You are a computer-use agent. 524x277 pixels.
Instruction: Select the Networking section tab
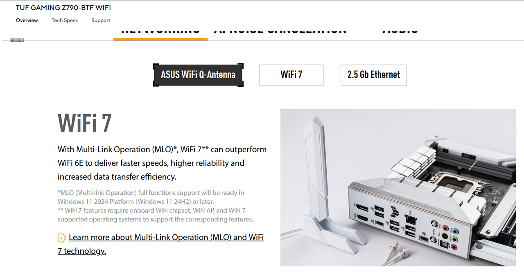pos(160,31)
